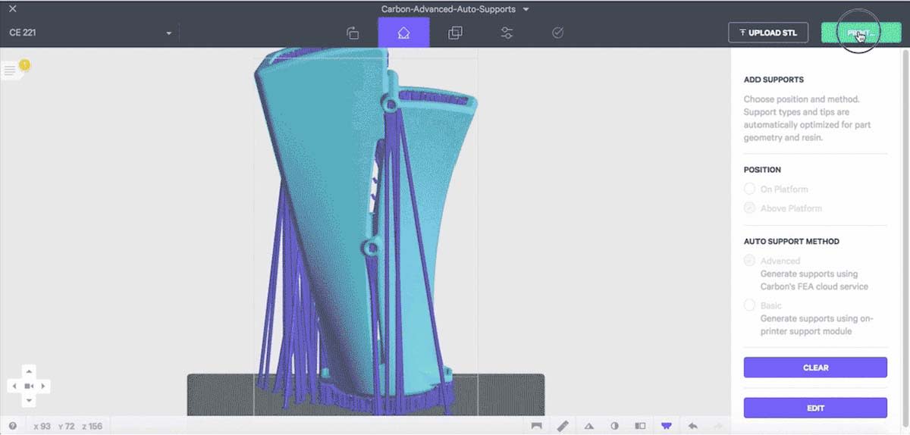Select the Above Platform position option

pyautogui.click(x=749, y=208)
